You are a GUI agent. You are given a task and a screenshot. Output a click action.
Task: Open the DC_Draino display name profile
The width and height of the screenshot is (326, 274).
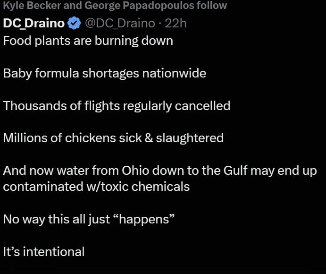(x=33, y=23)
